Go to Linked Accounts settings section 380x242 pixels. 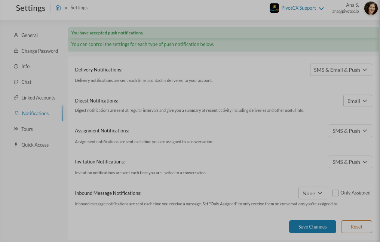[38, 98]
